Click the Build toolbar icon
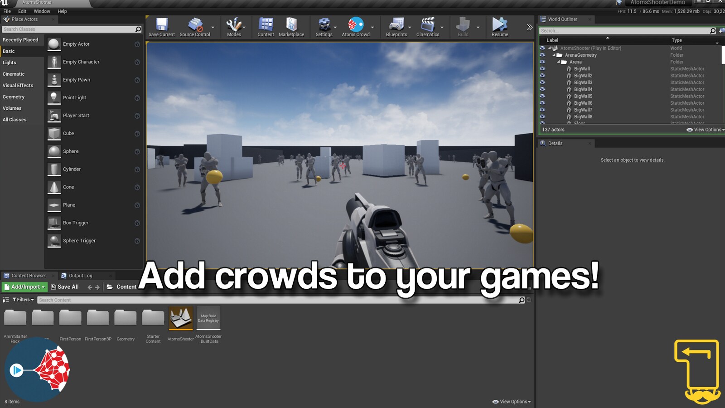The width and height of the screenshot is (725, 408). coord(462,25)
